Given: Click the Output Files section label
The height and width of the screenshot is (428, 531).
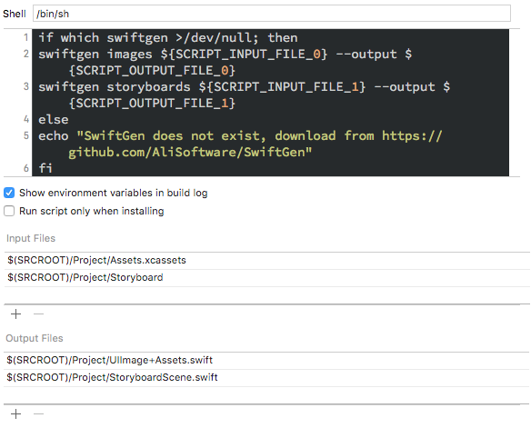Looking at the screenshot, I should pos(35,338).
